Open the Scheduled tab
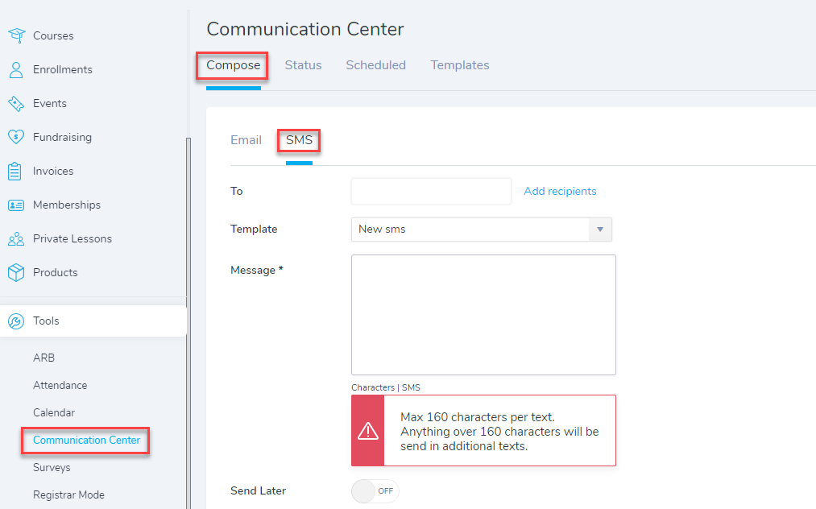 point(375,65)
